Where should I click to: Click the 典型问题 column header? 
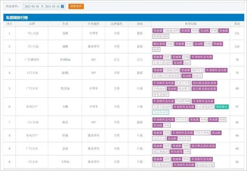pyautogui.click(x=191, y=24)
